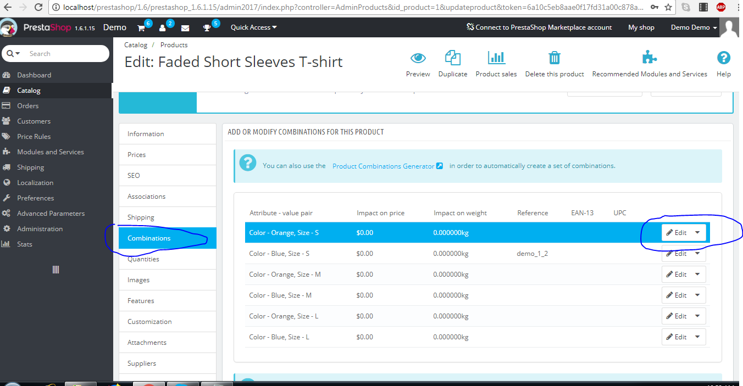Open the trophy notifications icon
Image resolution: width=743 pixels, height=386 pixels.
pos(207,28)
